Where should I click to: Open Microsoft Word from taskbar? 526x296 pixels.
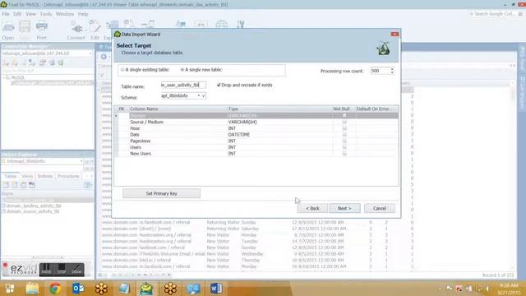(216, 289)
